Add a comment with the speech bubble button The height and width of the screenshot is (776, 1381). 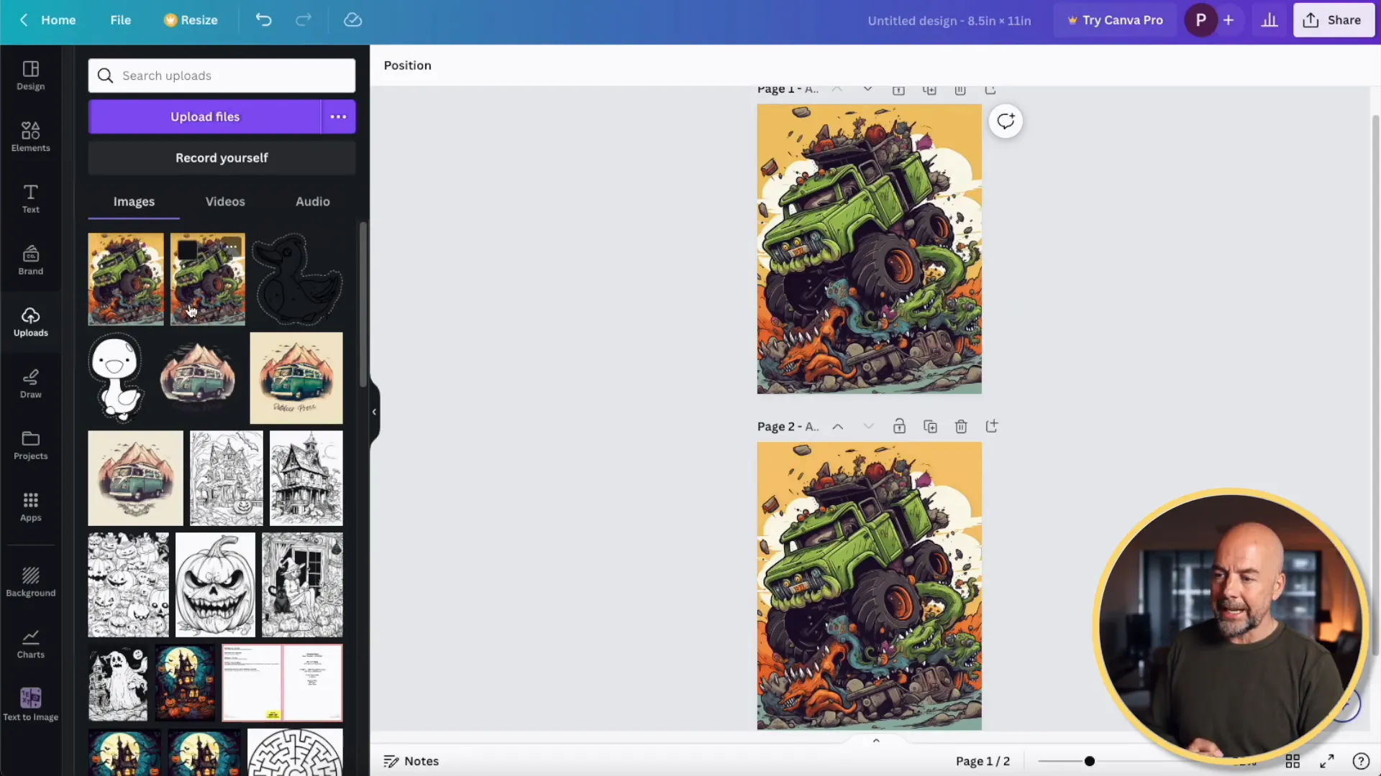(x=1006, y=121)
